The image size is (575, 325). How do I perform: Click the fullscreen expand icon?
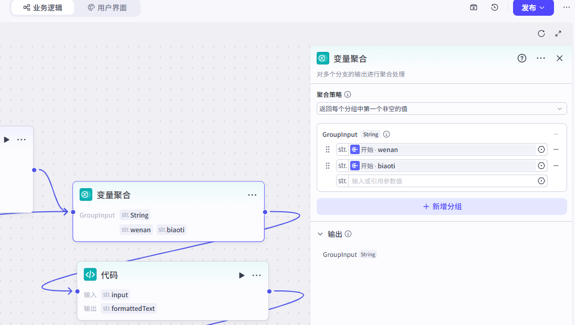click(558, 34)
